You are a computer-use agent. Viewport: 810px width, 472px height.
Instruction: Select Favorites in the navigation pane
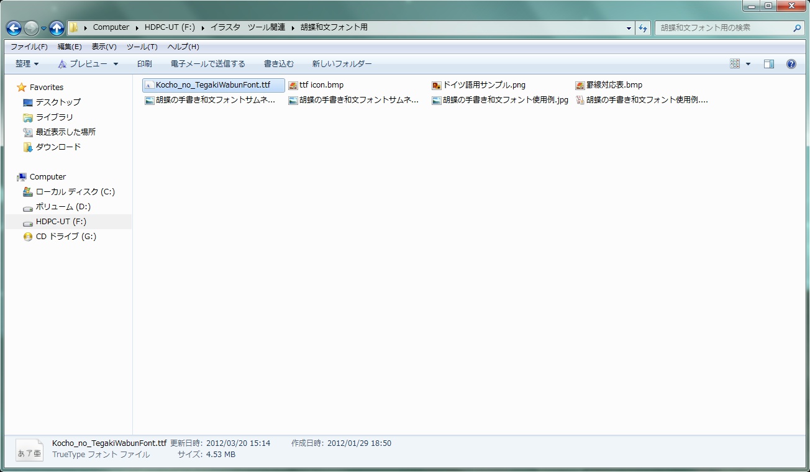pyautogui.click(x=47, y=88)
